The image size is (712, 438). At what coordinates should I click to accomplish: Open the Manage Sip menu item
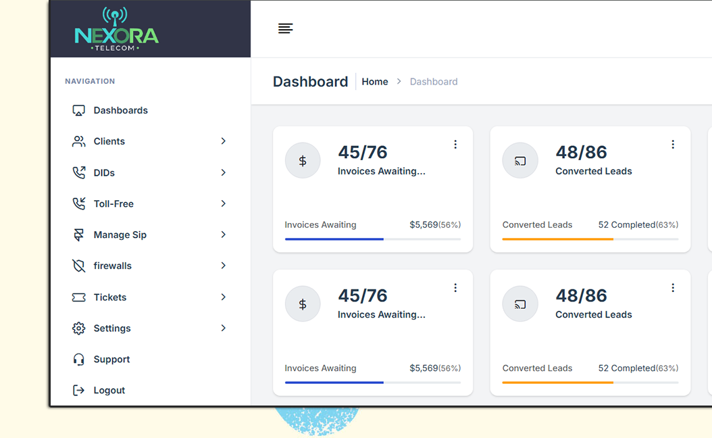pos(120,235)
